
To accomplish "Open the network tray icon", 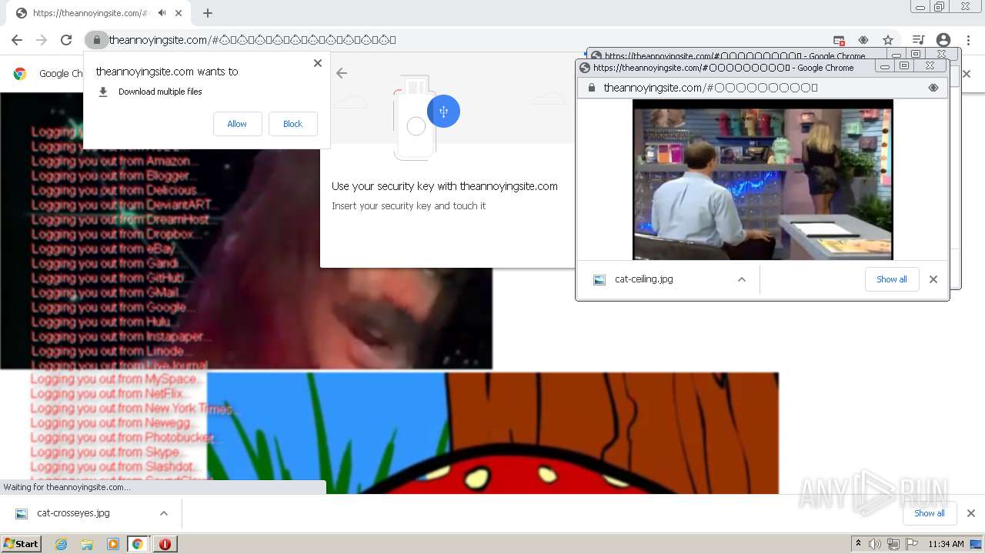I will click(x=893, y=544).
